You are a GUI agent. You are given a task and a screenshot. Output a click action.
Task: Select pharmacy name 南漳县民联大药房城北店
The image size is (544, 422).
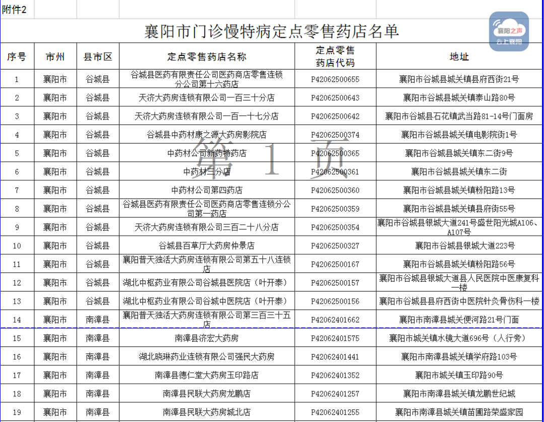pyautogui.click(x=207, y=412)
